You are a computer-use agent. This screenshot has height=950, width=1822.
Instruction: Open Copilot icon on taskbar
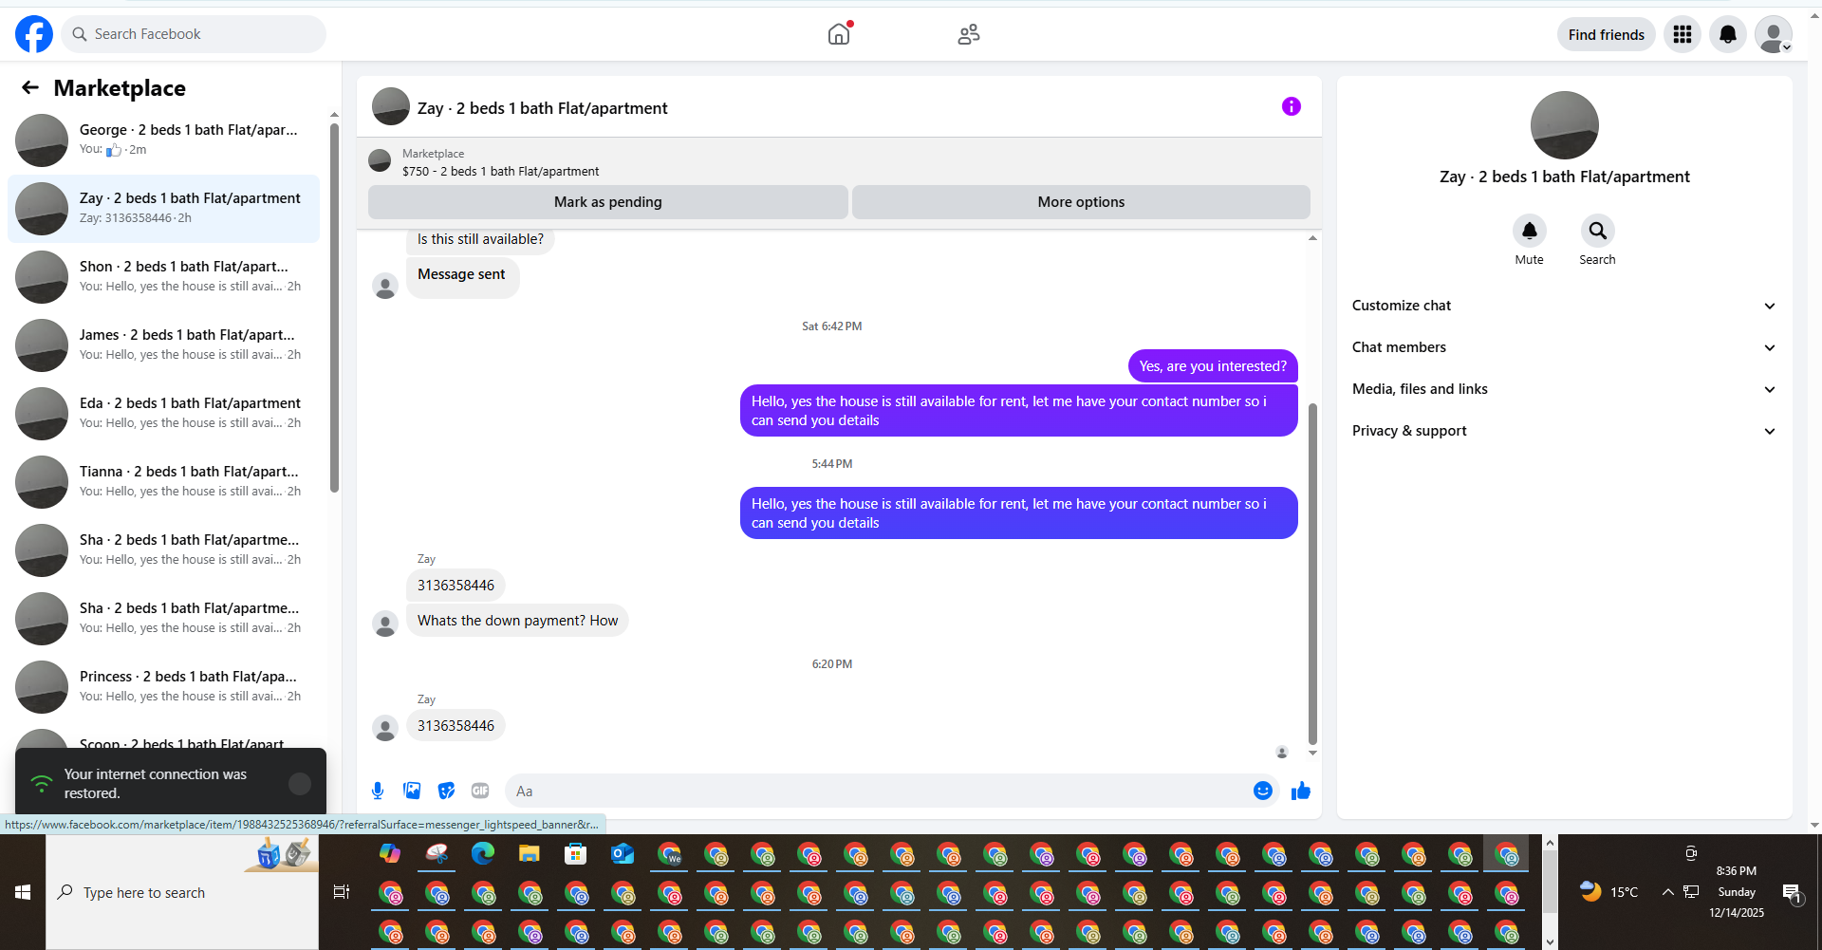tap(390, 854)
